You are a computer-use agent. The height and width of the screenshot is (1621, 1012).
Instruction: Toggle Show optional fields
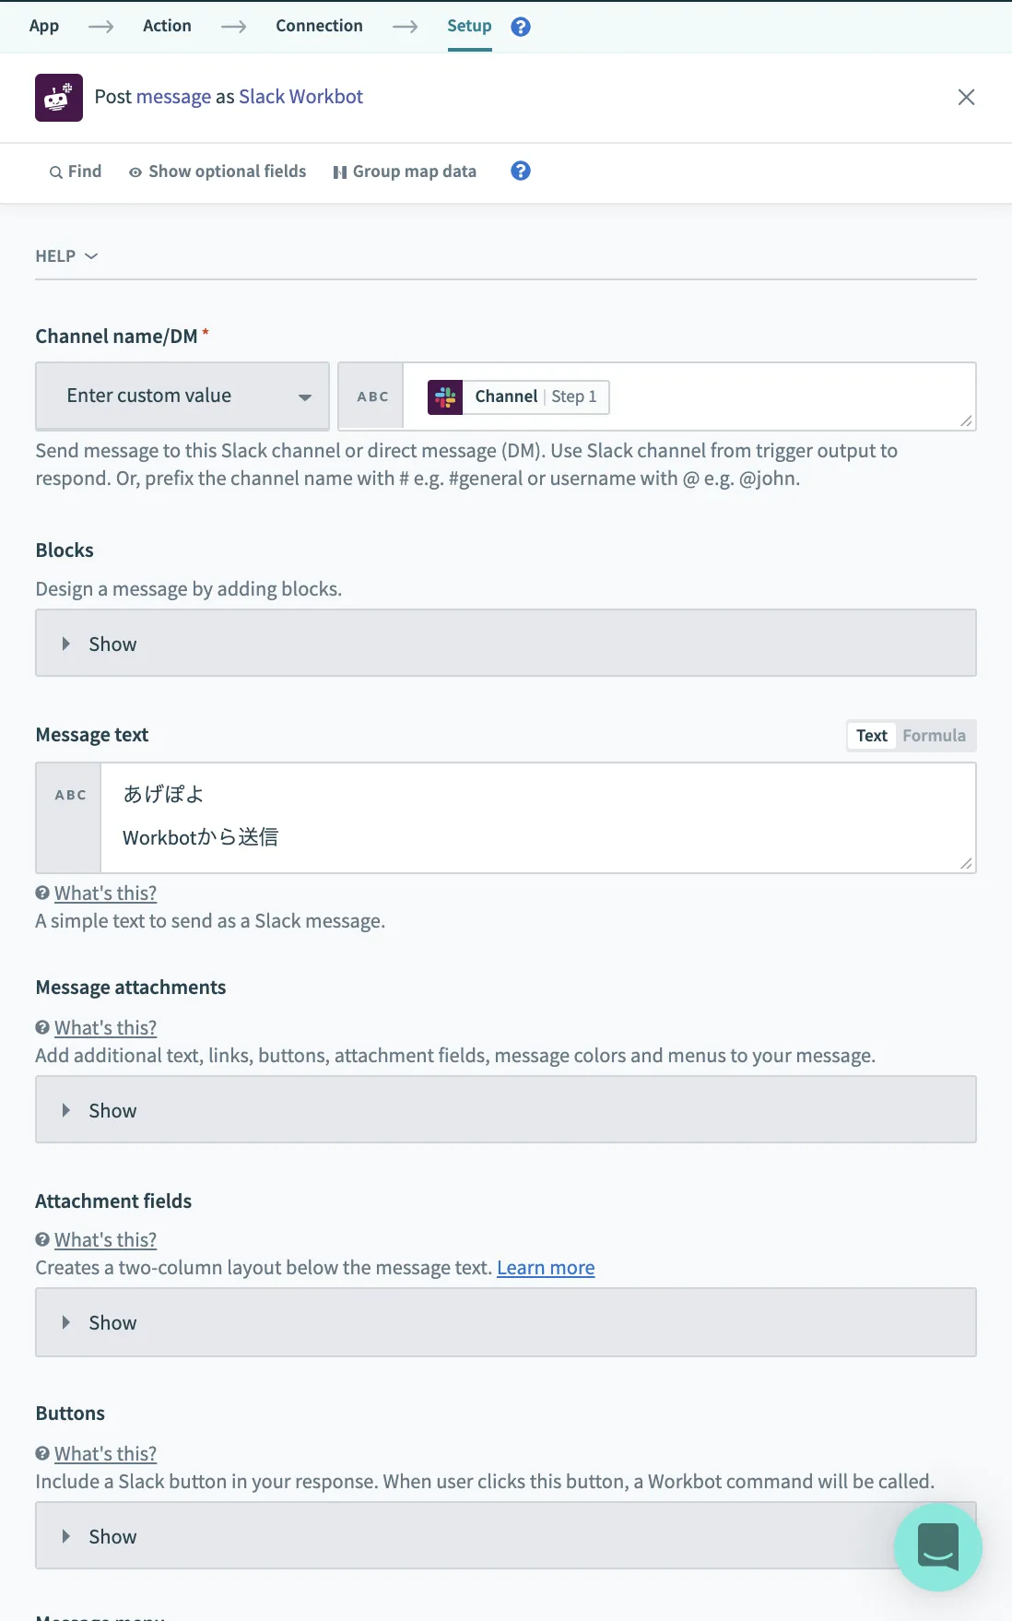point(218,172)
